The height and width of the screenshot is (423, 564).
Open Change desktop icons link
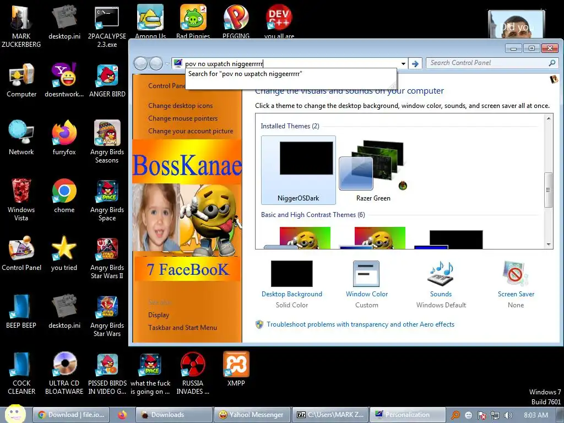pyautogui.click(x=180, y=106)
